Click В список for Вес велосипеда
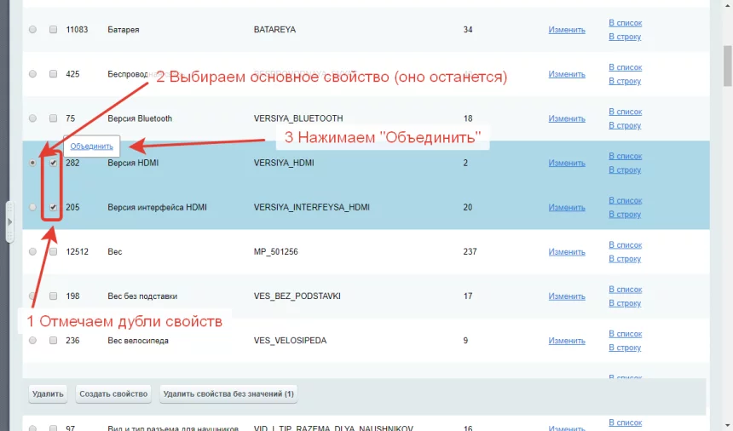Screen dimensions: 733x431 pos(625,334)
